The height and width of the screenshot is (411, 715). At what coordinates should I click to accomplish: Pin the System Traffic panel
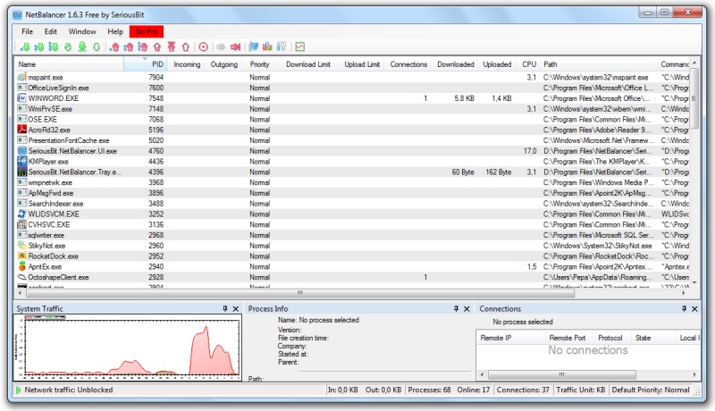coord(225,308)
